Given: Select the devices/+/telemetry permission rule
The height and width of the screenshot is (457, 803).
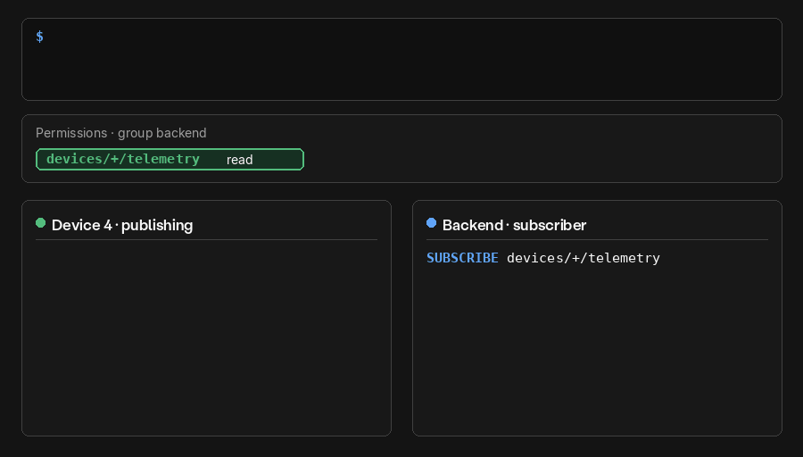Looking at the screenshot, I should 170,160.
